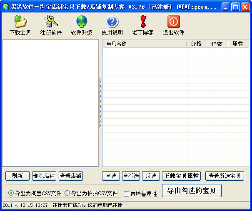Collapse the left panel via splitter handle
The width and height of the screenshot is (252, 211).
click(x=101, y=103)
